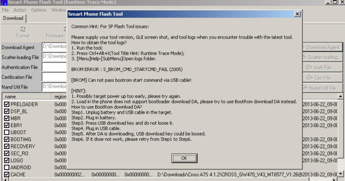Click the horizontal scrollbar left arrow
The width and height of the screenshot is (345, 181).
click(x=5, y=180)
